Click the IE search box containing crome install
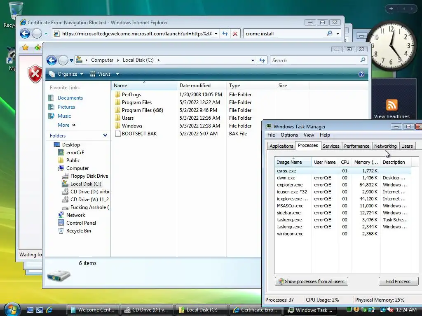The width and height of the screenshot is (422, 316). pos(284,34)
